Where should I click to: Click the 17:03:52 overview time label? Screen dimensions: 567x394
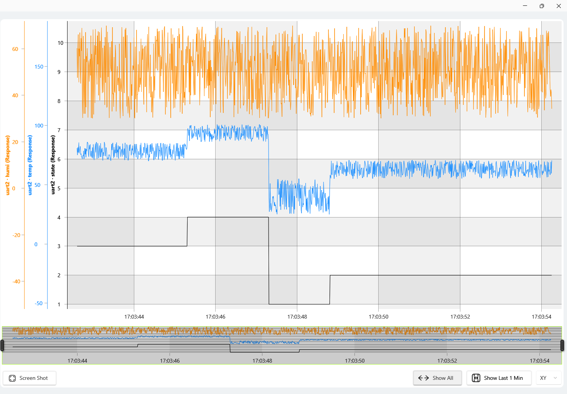pyautogui.click(x=447, y=361)
